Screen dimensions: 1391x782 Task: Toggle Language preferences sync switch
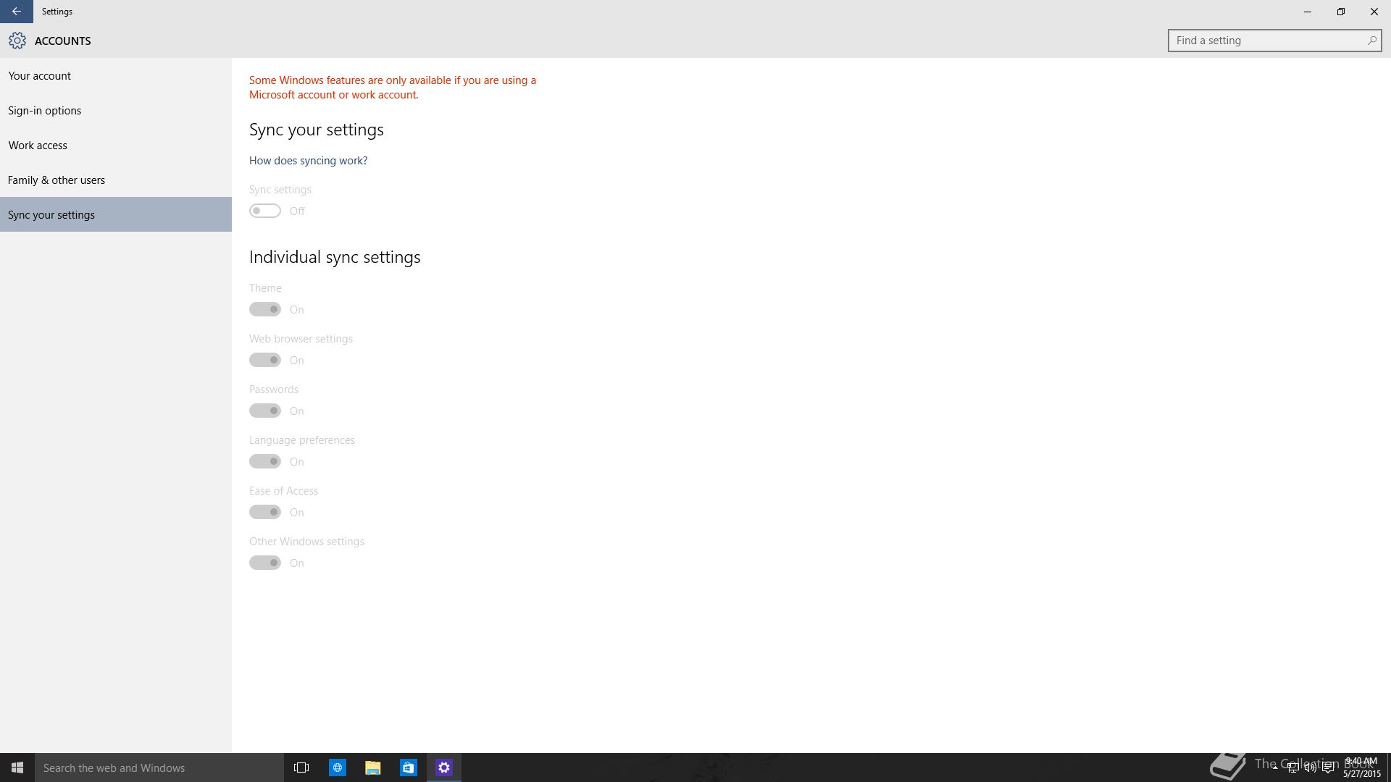pos(265,461)
